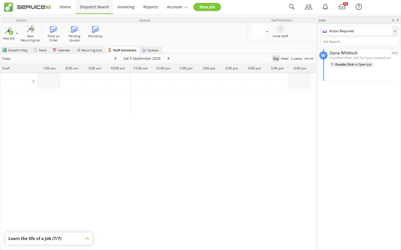
Task: Open the Invoicing menu
Action: coord(126,7)
